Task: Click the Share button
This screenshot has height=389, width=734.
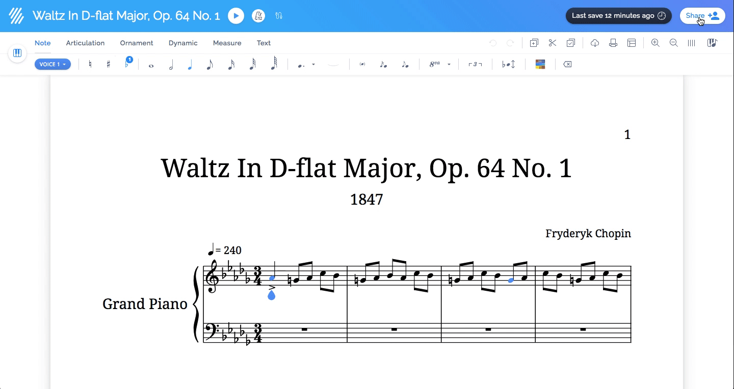Action: coord(702,15)
